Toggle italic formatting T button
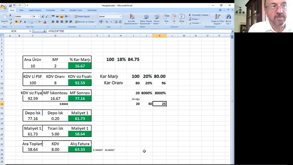 click(21, 22)
